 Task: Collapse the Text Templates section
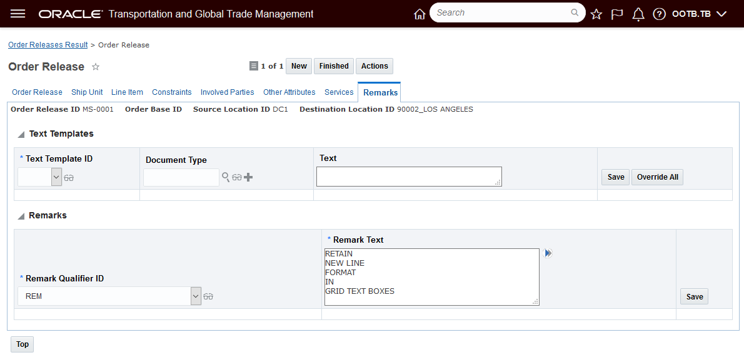tap(21, 134)
